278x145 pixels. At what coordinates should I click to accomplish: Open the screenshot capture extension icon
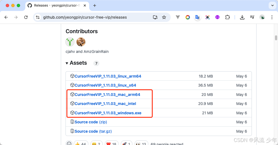pos(208,17)
